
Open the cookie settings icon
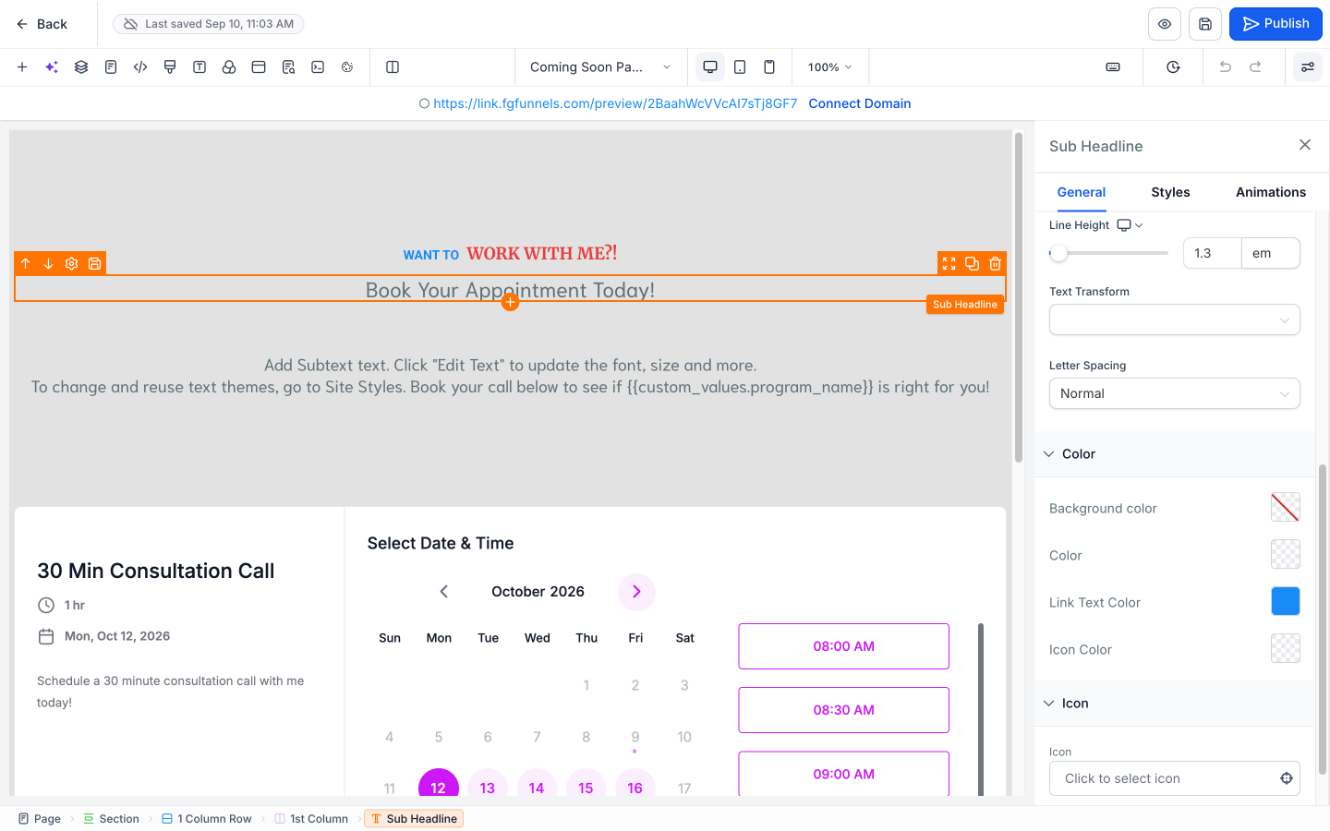coord(347,67)
